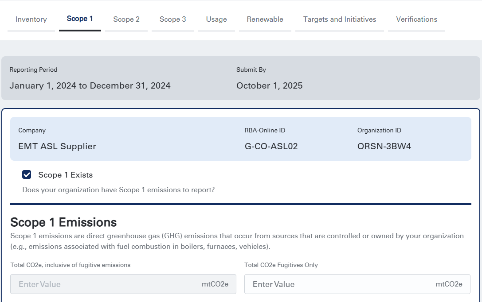The width and height of the screenshot is (482, 302).
Task: Open the Inventory tab
Action: point(31,19)
